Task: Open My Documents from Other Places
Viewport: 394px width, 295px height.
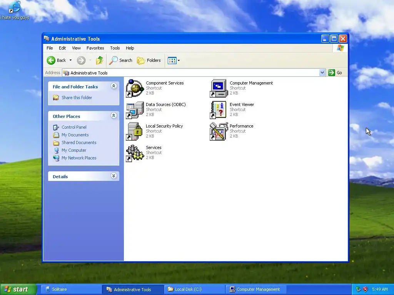Action: (75, 135)
